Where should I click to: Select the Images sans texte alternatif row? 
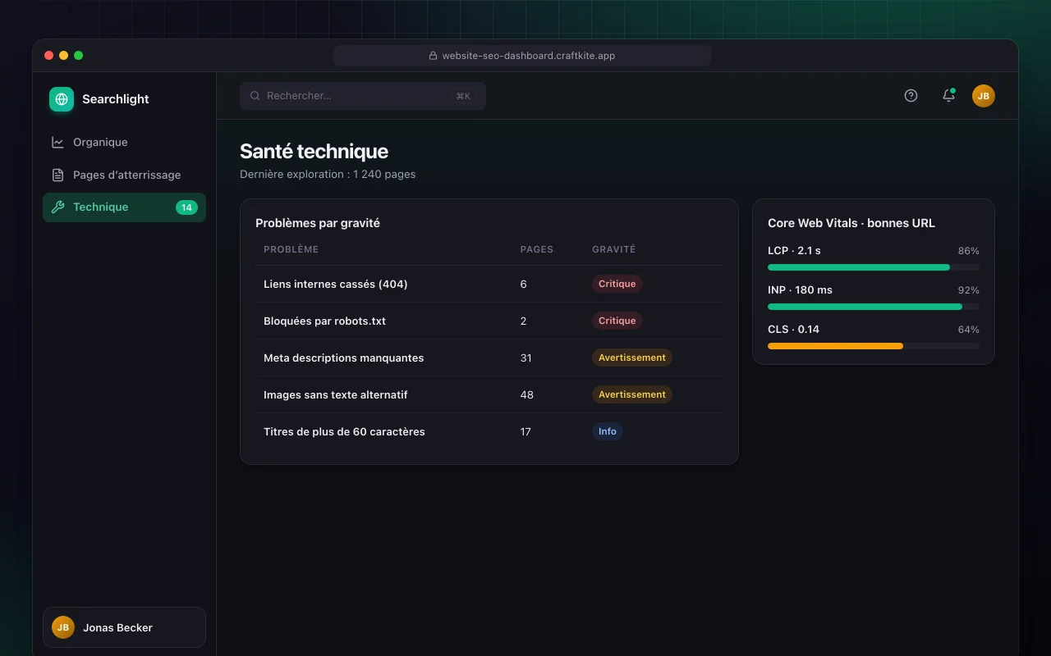click(489, 394)
